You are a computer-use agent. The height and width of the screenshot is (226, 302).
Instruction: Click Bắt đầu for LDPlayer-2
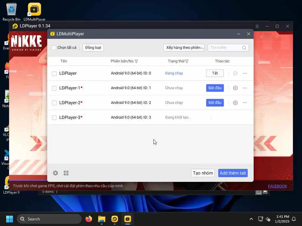pos(215,103)
